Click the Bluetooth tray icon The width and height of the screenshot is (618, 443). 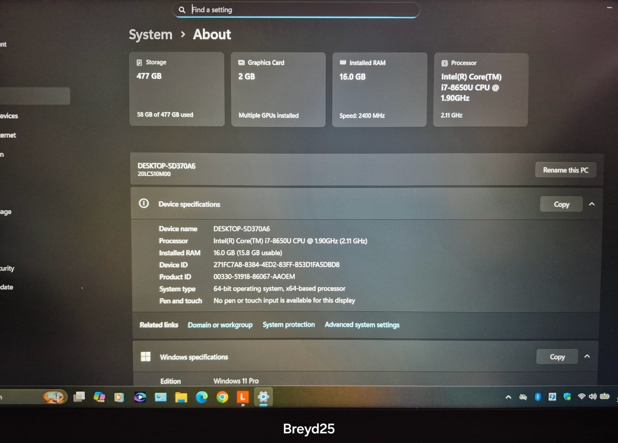coord(538,397)
